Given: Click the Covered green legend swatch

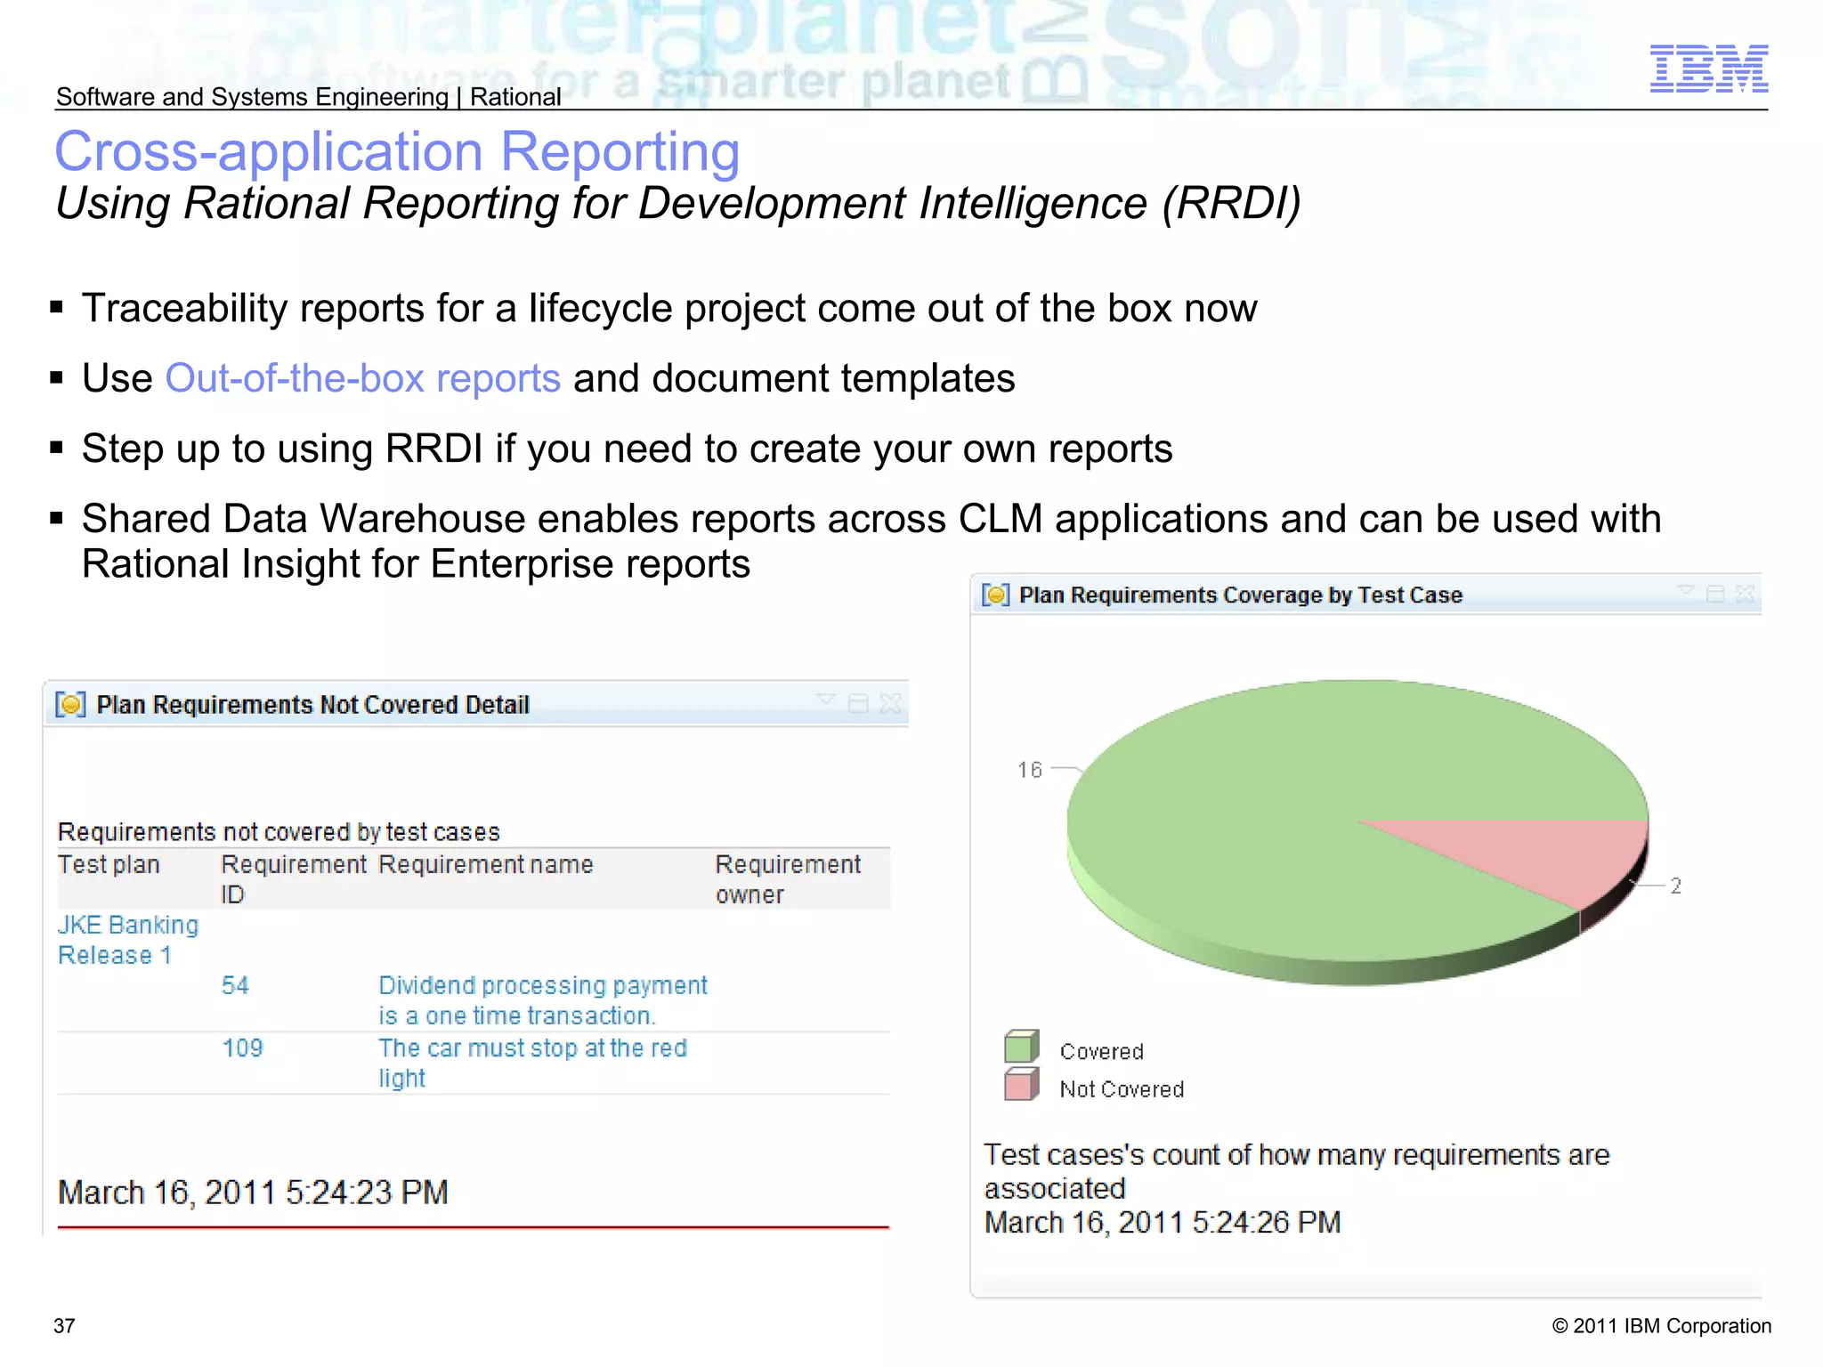Looking at the screenshot, I should (x=1021, y=1047).
